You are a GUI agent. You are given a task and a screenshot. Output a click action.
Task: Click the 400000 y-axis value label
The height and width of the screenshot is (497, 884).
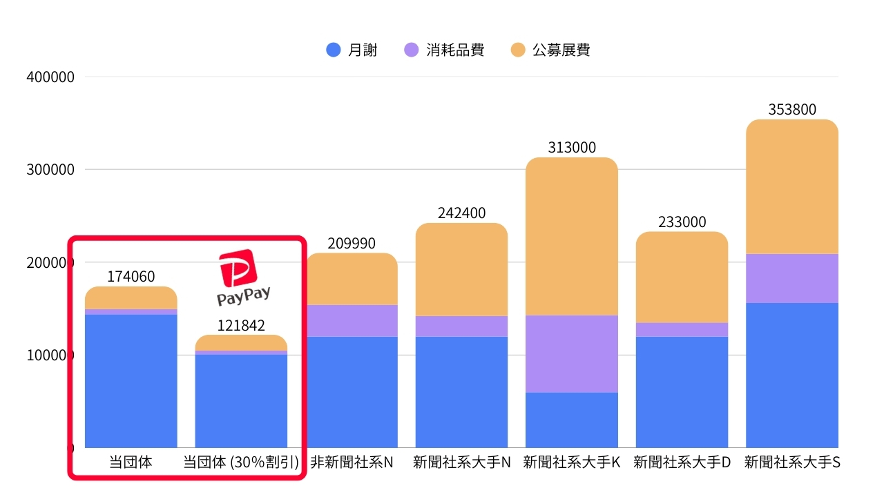50,77
